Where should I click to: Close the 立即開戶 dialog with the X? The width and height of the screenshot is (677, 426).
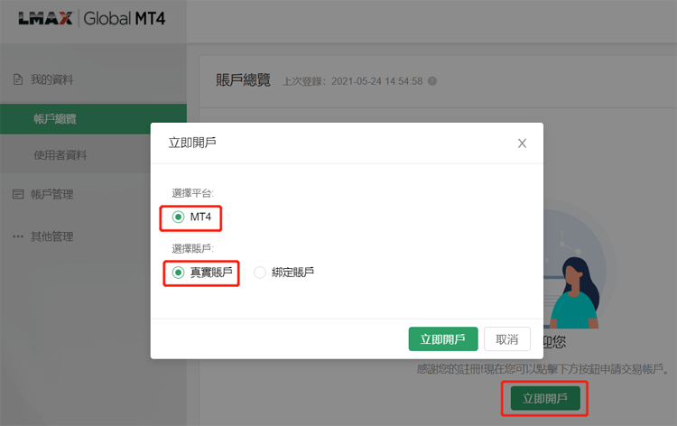pos(522,144)
